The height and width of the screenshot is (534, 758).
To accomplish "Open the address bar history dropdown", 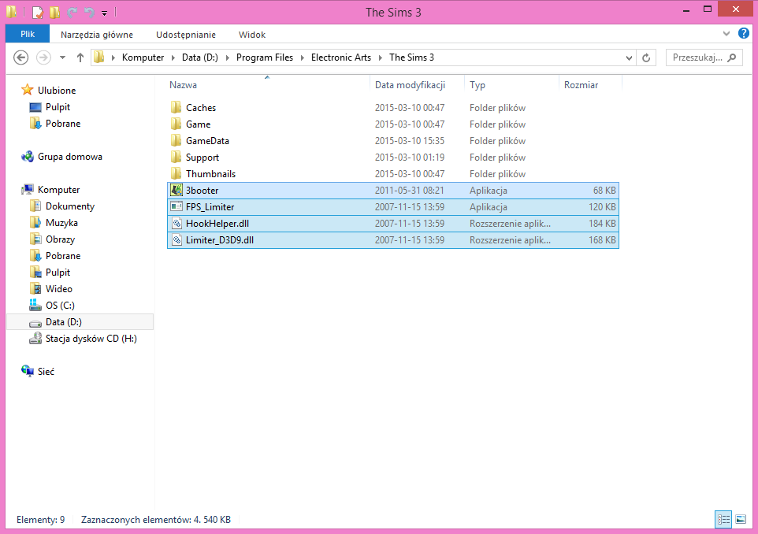I will pyautogui.click(x=629, y=57).
